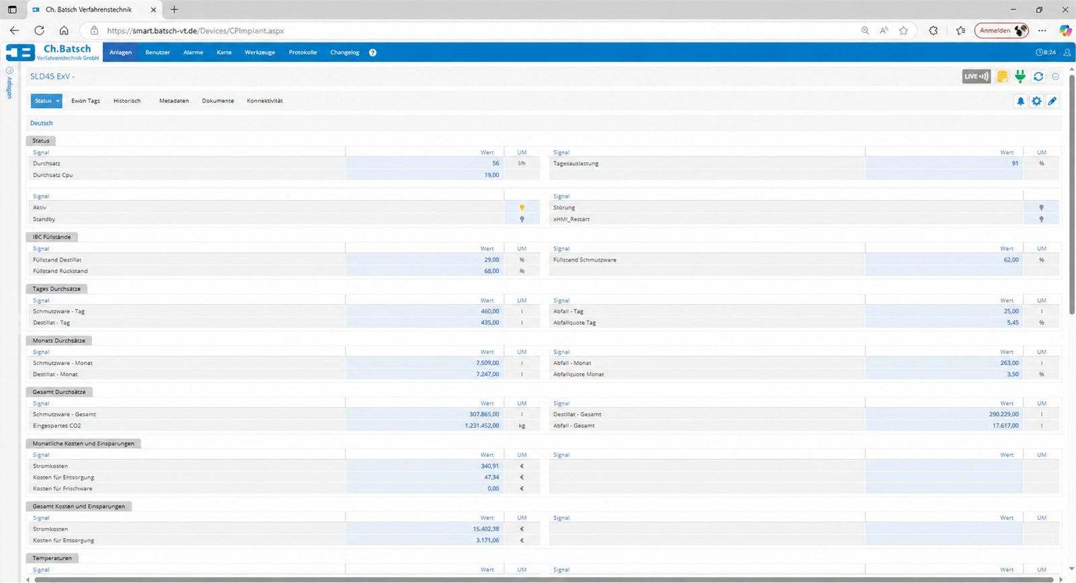Open the Werkzeuge menu

coord(260,52)
